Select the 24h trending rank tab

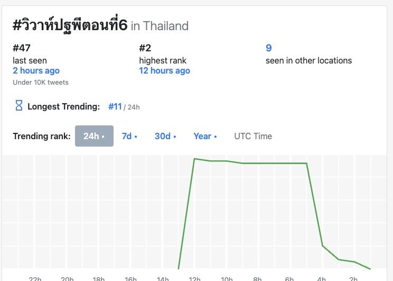(x=94, y=136)
